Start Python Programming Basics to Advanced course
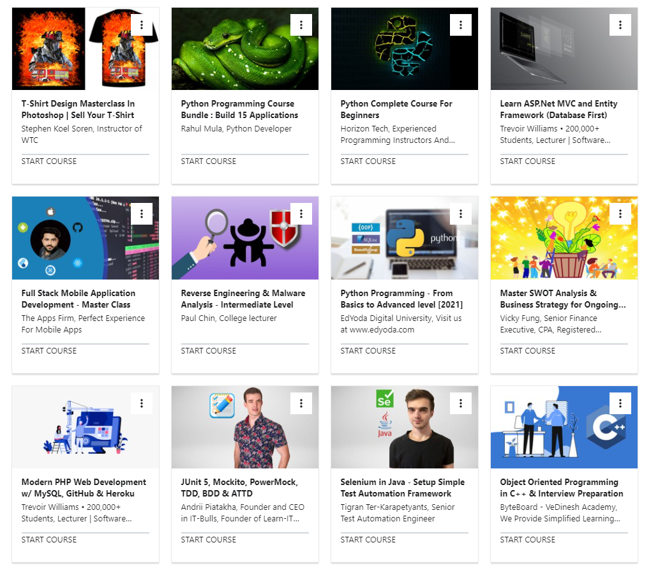651x575 pixels. click(x=368, y=351)
